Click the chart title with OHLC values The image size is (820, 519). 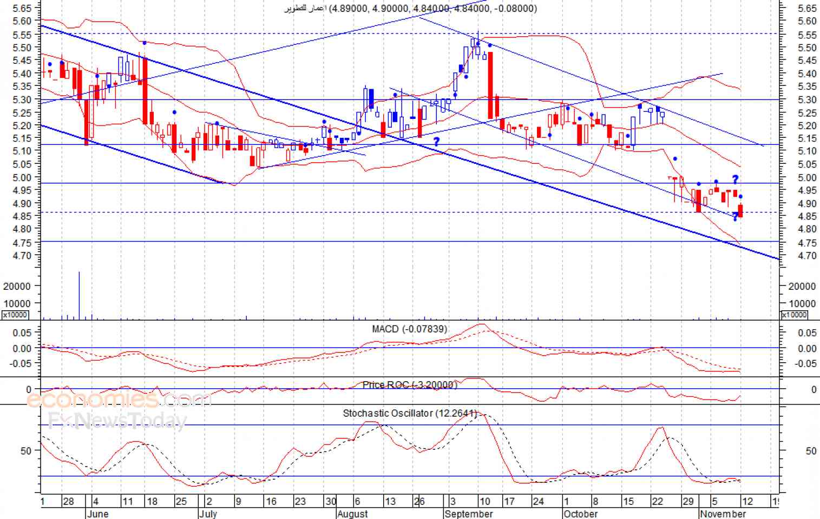(411, 9)
